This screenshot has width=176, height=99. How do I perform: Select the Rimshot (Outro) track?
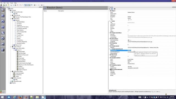point(21,43)
